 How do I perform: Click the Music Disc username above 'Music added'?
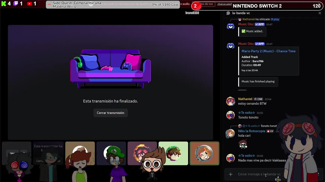[246, 24]
